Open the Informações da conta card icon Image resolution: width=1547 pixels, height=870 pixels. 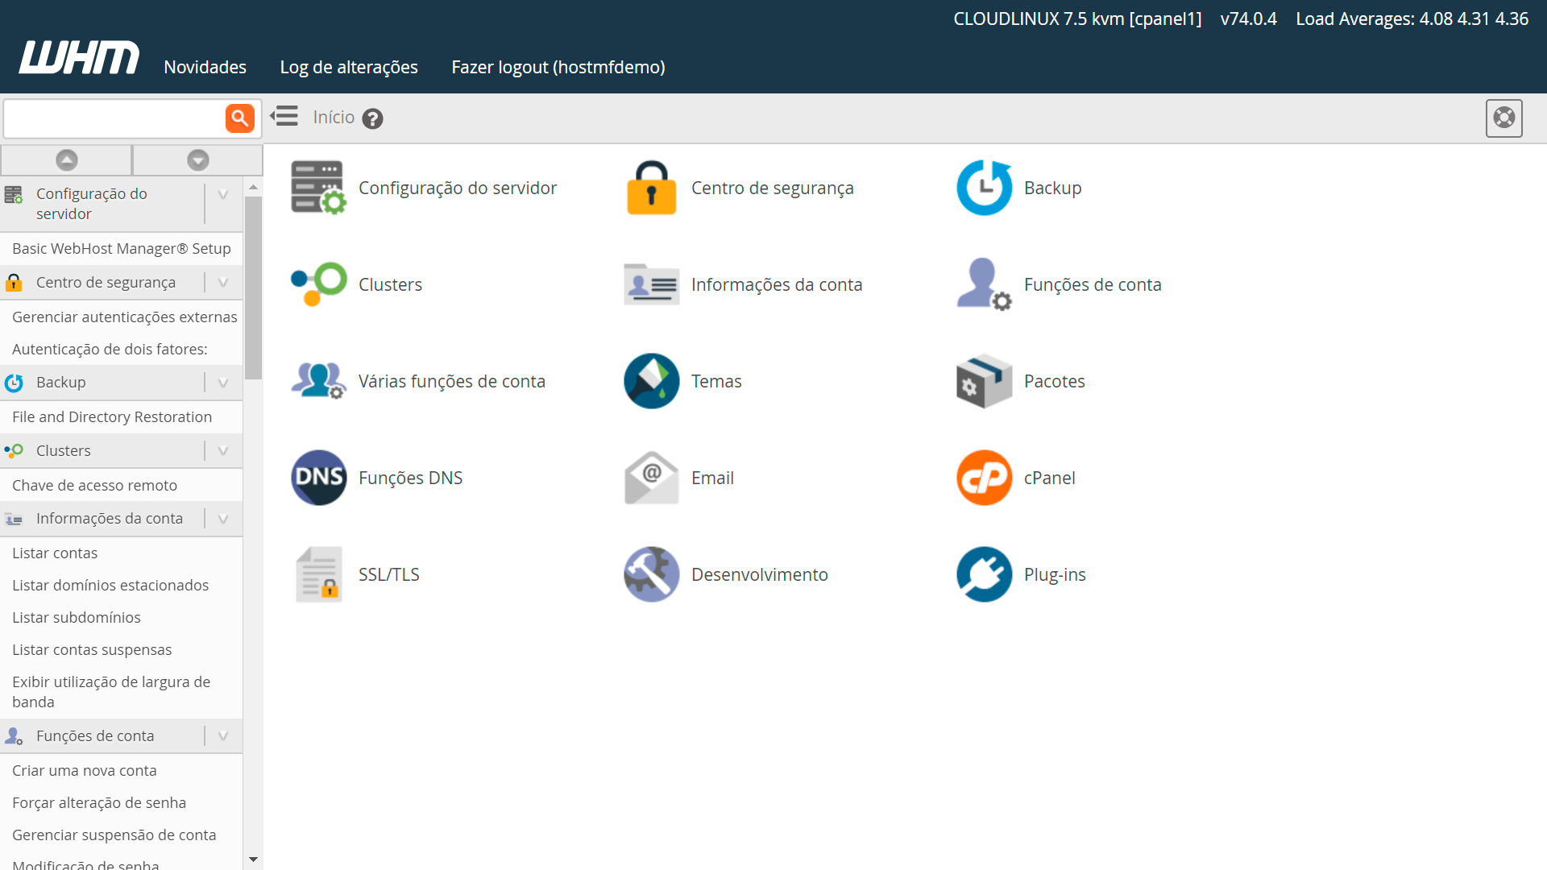point(651,284)
